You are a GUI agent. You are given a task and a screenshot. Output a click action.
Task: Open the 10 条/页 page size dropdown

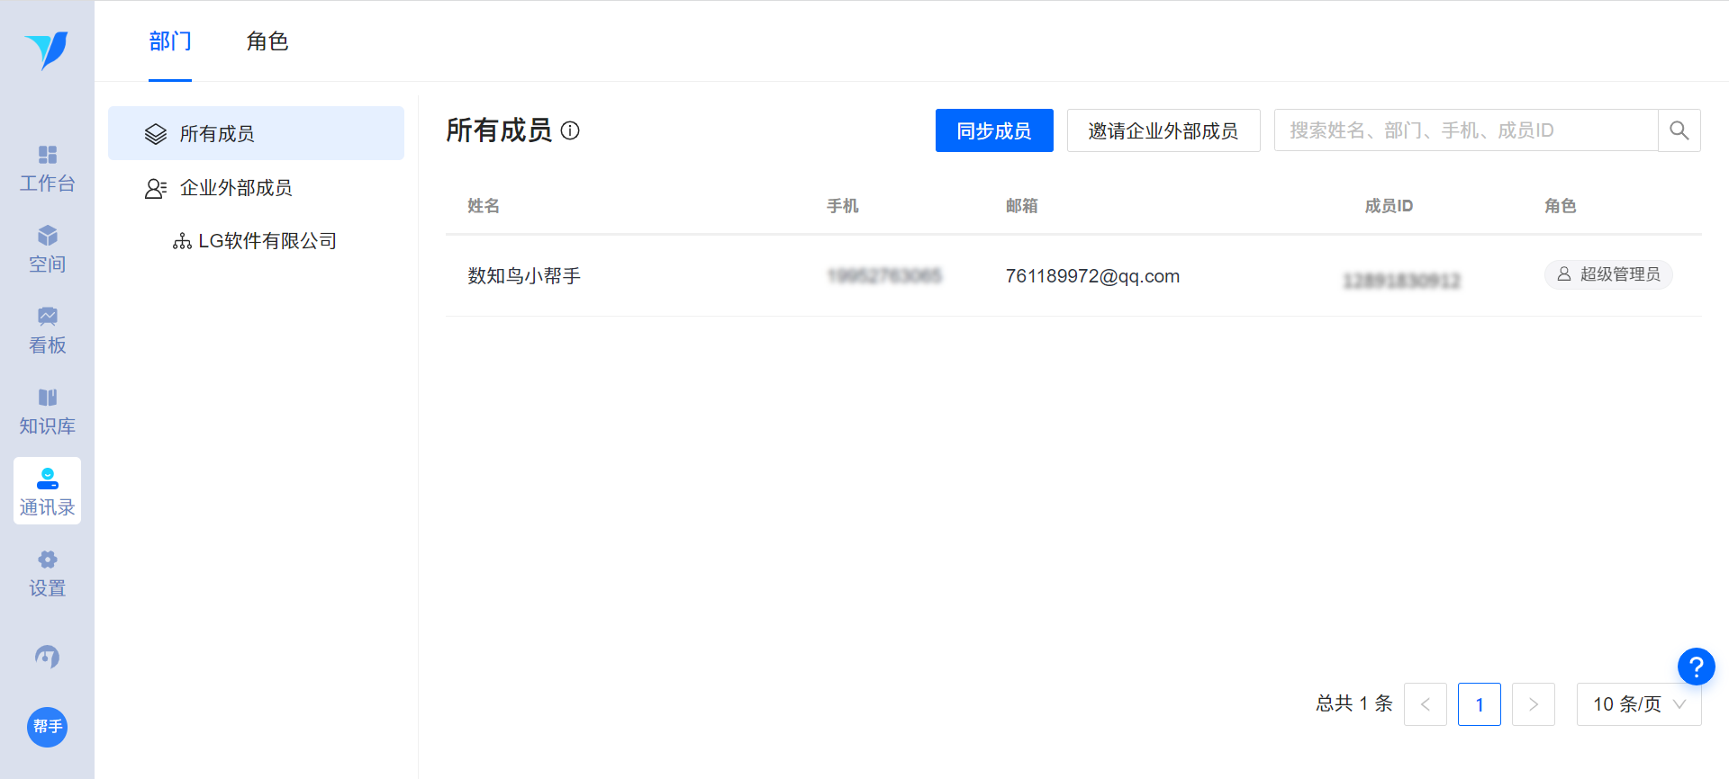tap(1639, 704)
